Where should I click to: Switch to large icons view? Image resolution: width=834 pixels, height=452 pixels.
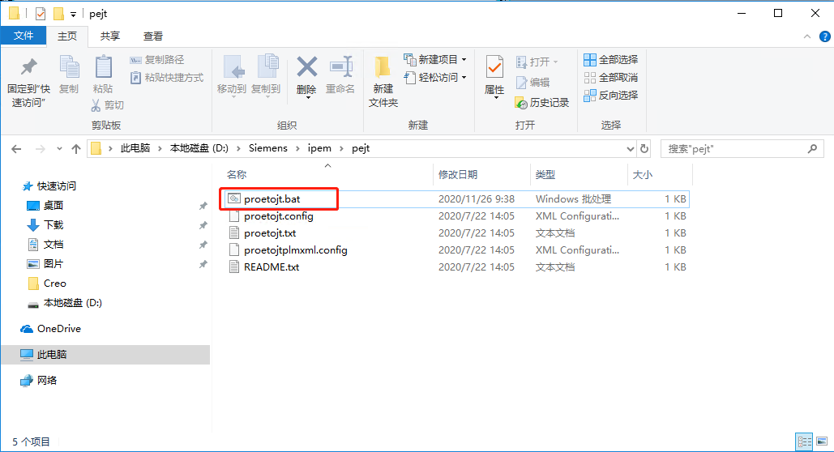tap(822, 441)
